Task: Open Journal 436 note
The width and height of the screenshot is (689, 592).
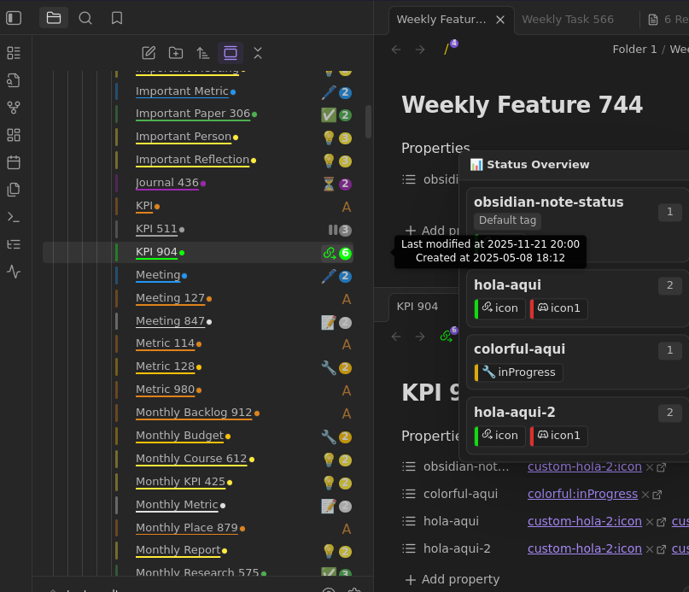Action: [167, 183]
